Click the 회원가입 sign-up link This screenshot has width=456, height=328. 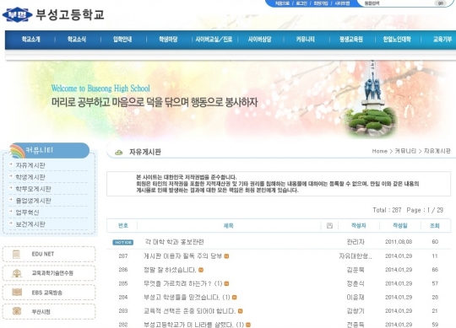[x=321, y=3]
